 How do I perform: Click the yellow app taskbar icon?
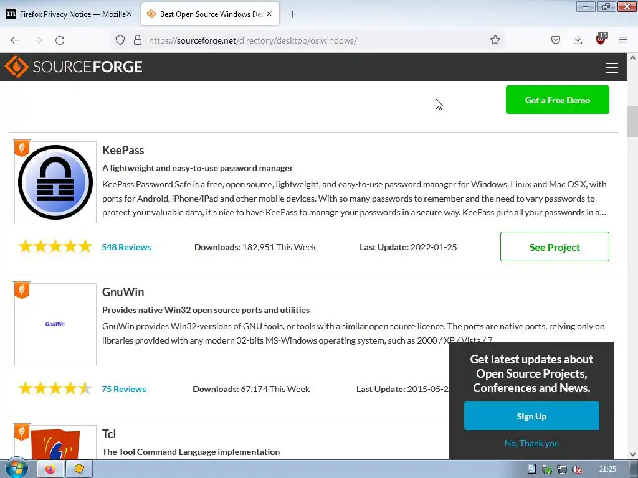click(x=79, y=469)
